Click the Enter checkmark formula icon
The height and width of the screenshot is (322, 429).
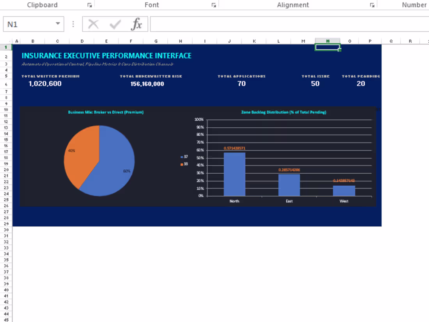click(x=115, y=24)
